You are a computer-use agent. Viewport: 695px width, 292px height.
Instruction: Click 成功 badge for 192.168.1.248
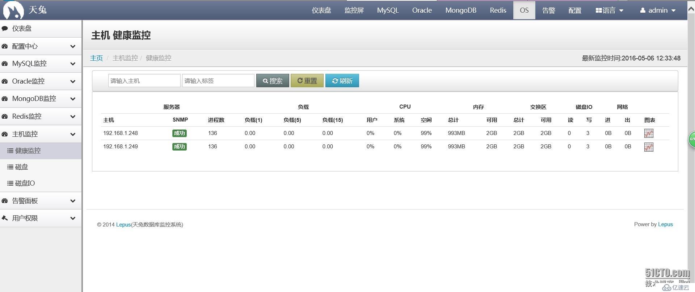click(180, 133)
